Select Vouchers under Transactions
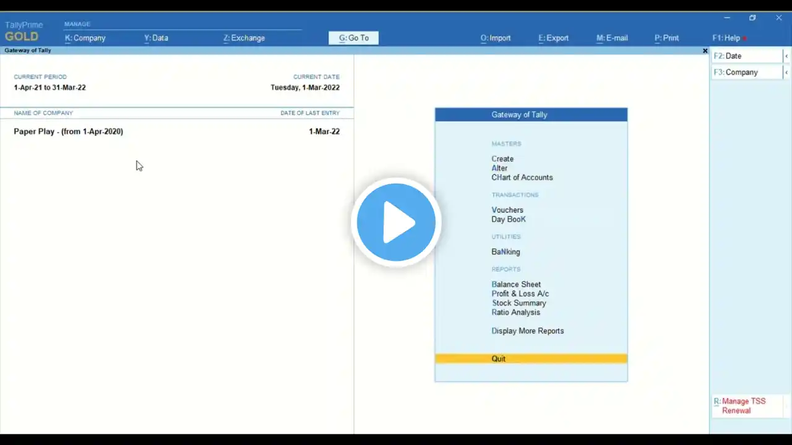 (507, 210)
